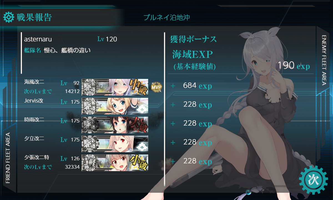Click the 駆逐 type icon on Jervis改
The width and height of the screenshot is (333, 200).
point(90,106)
